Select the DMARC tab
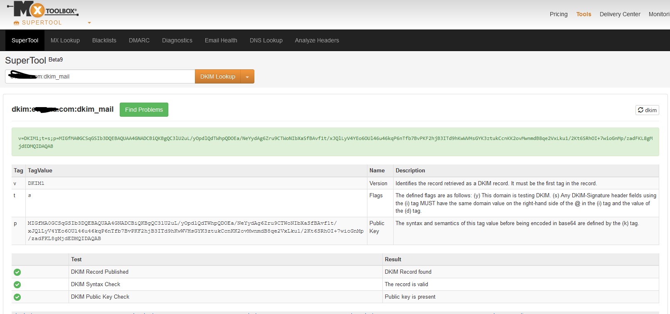 click(x=139, y=40)
